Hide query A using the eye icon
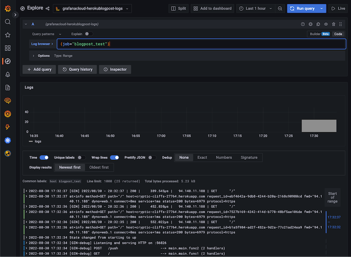 [326, 25]
